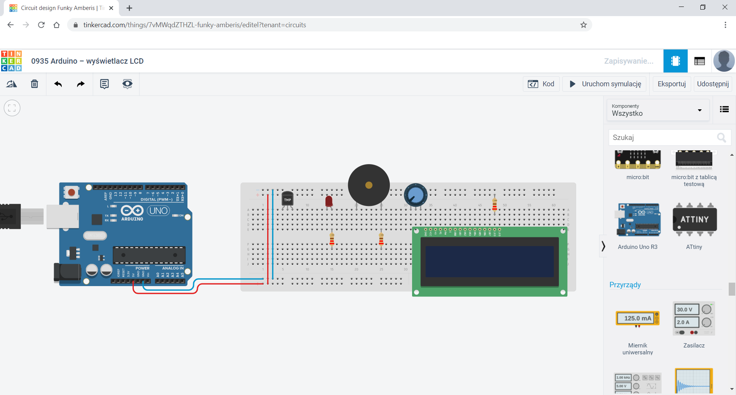Click Uruchom symulację button
Screen dimensions: 736x395
[604, 84]
